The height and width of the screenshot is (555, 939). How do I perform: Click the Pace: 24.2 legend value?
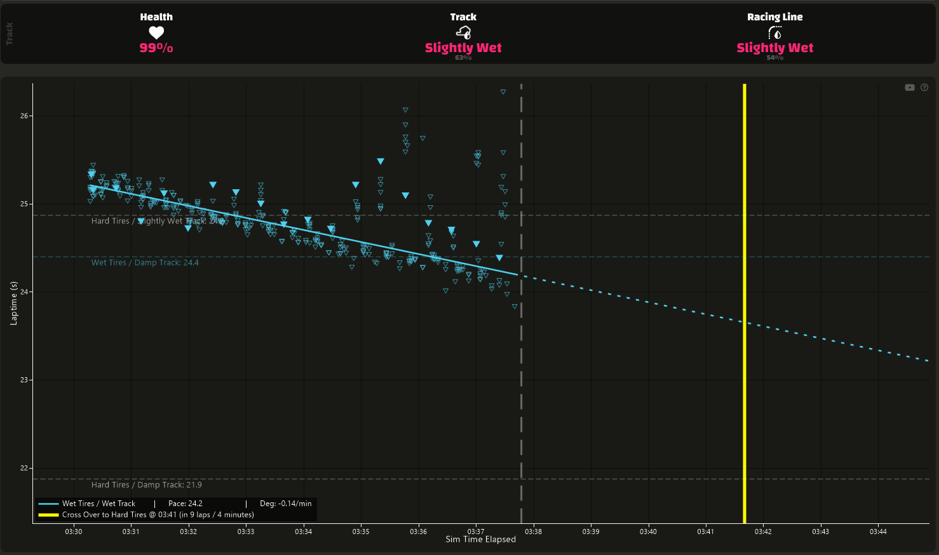[186, 504]
